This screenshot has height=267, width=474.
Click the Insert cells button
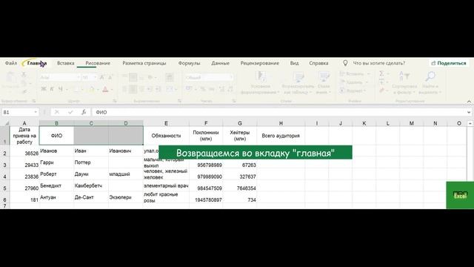click(x=354, y=74)
